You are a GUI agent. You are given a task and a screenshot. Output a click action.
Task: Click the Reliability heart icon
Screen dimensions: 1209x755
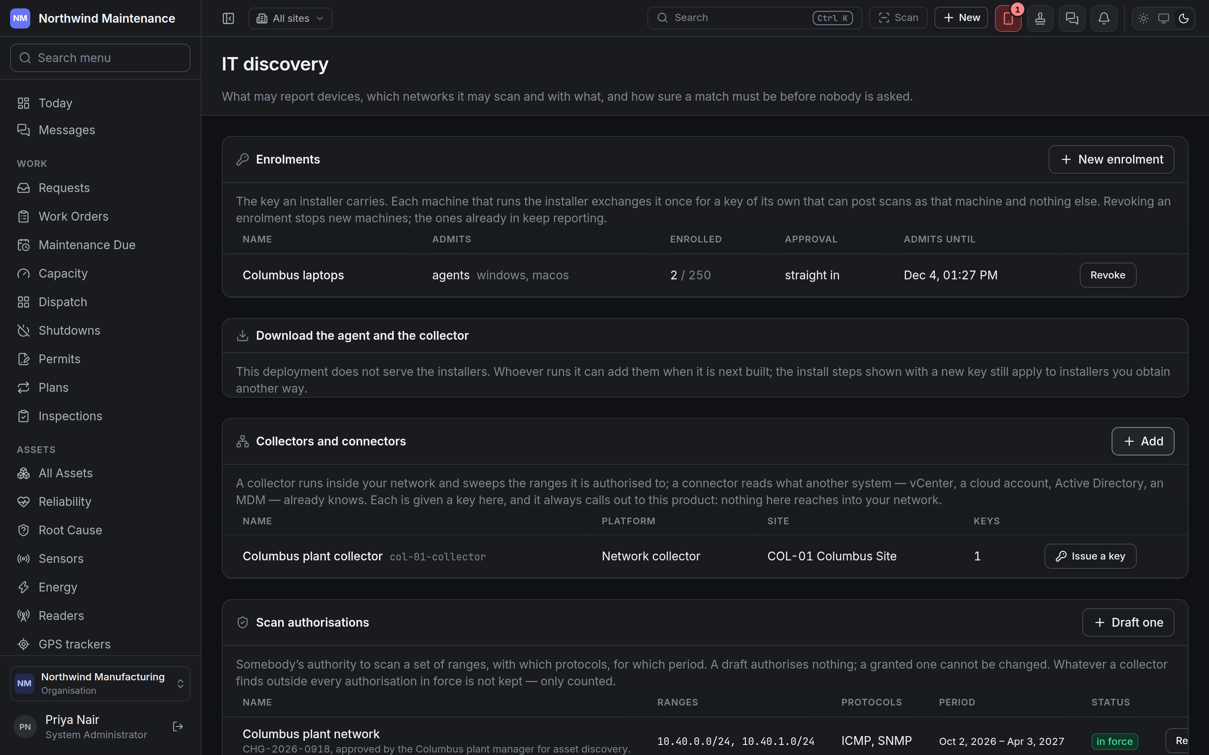(x=24, y=501)
